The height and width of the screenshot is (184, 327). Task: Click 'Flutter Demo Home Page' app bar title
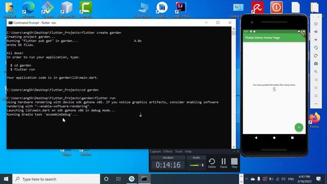click(262, 38)
